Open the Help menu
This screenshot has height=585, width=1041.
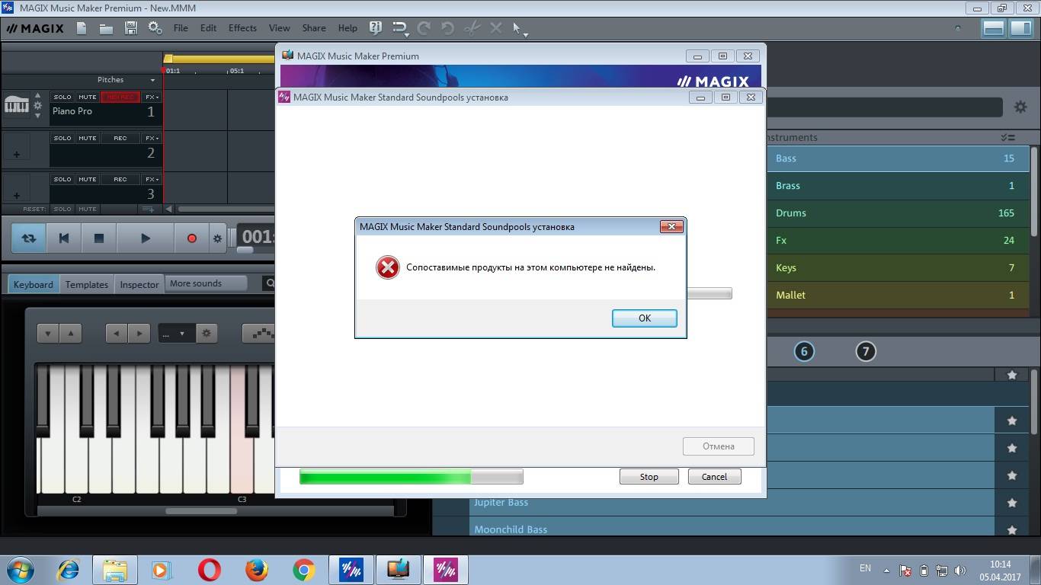pos(348,28)
